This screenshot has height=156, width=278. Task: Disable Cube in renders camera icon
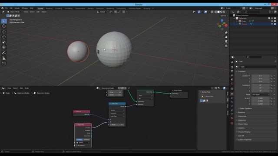pyautogui.click(x=275, y=21)
